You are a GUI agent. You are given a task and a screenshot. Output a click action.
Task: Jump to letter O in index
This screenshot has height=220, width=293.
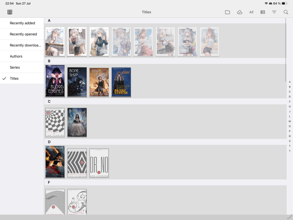point(290,126)
